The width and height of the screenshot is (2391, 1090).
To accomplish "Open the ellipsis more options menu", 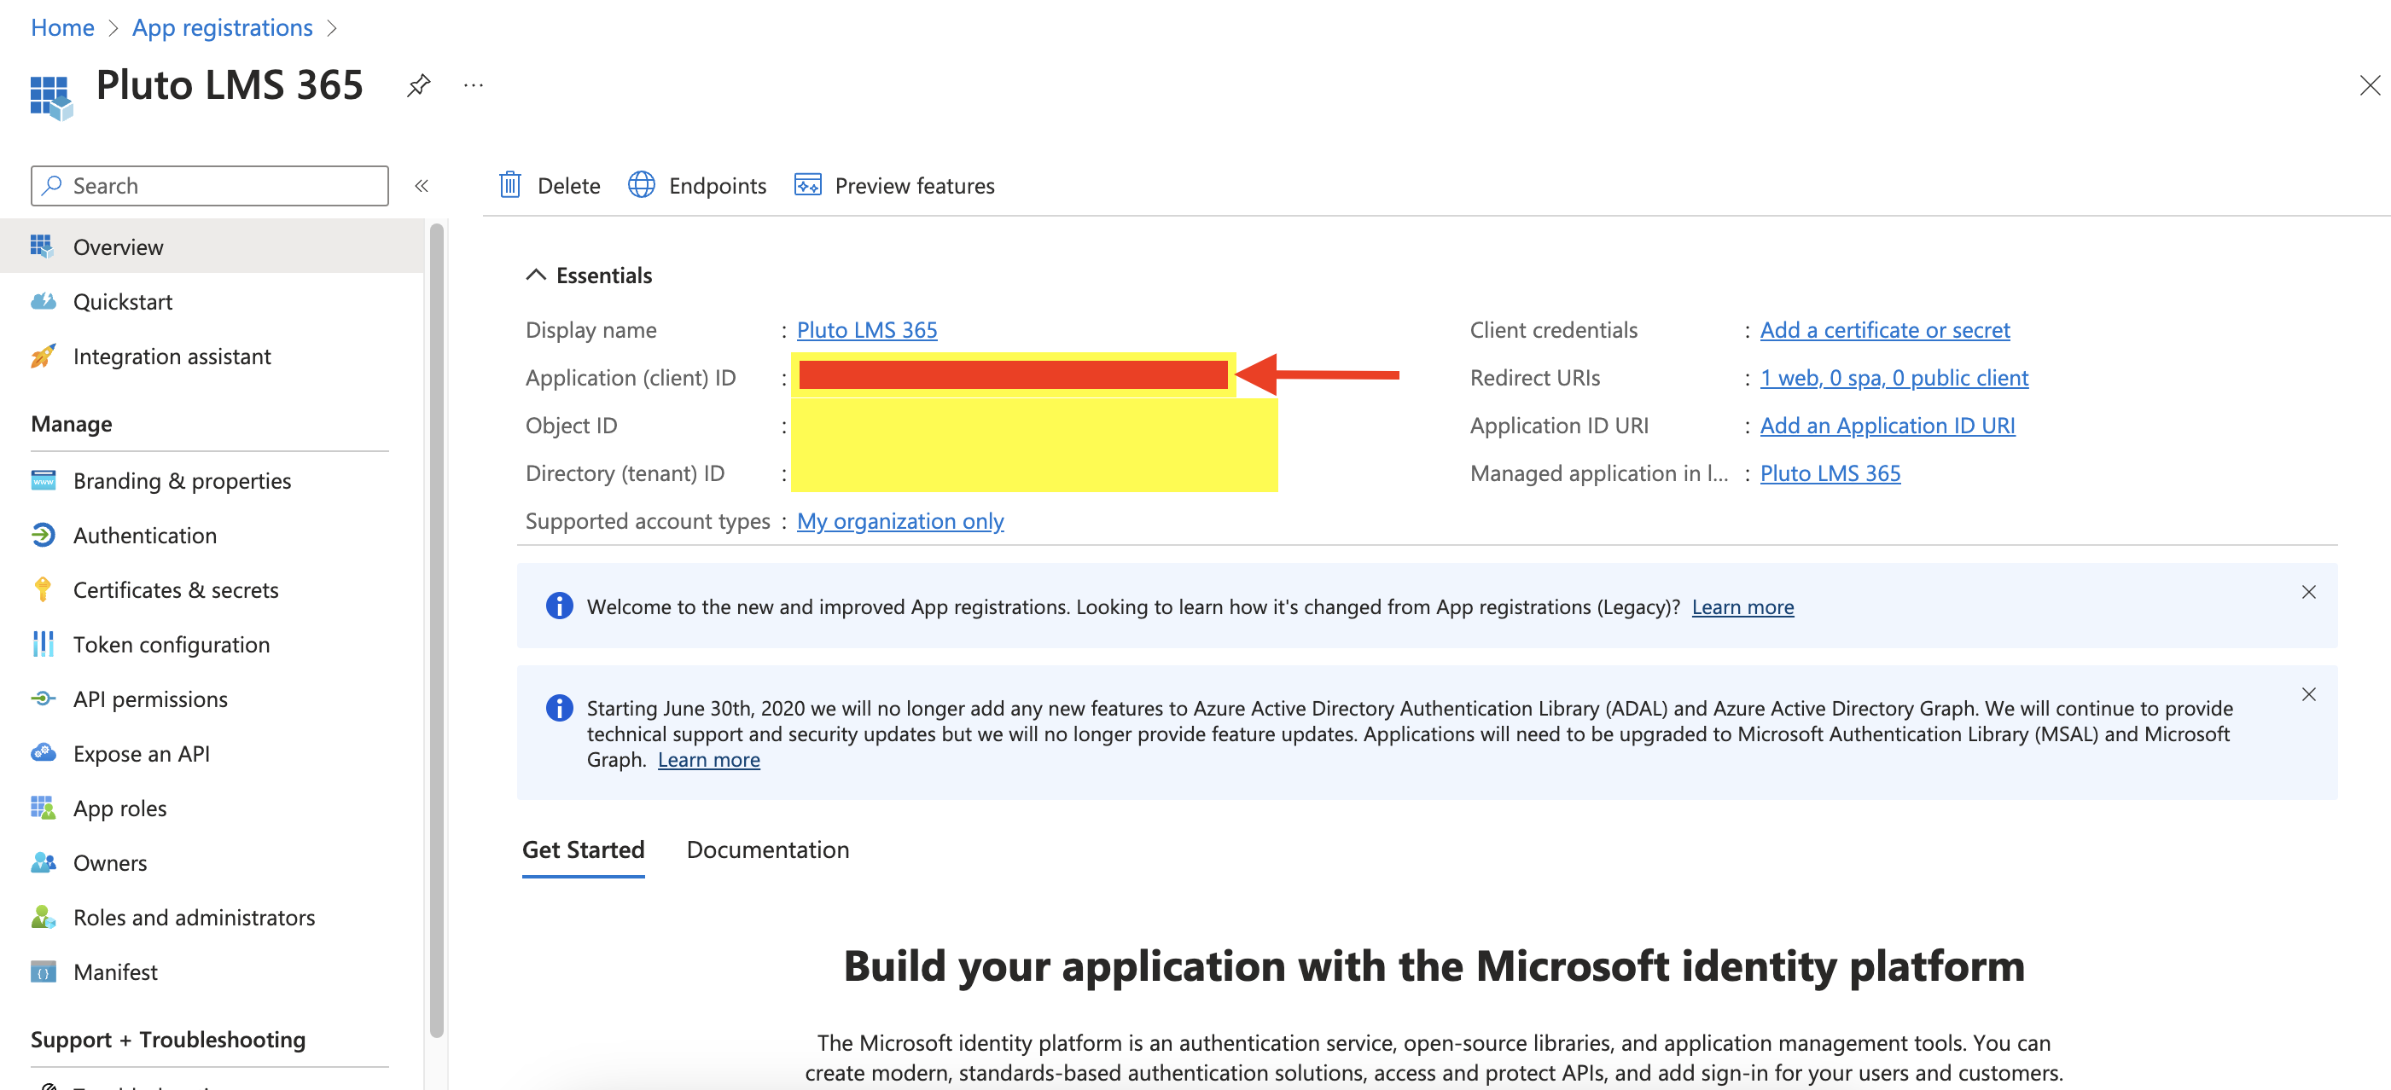I will (x=474, y=85).
